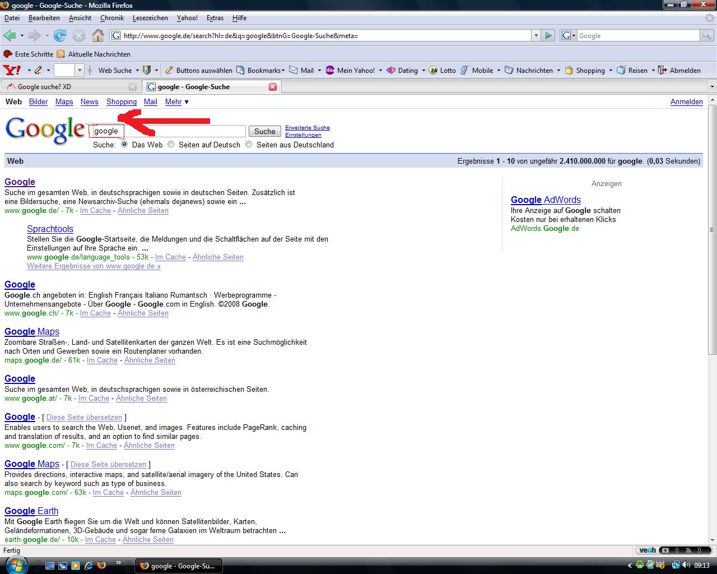The width and height of the screenshot is (717, 574).
Task: Expand the "Mehr" dropdown in Google navigation
Action: [x=176, y=101]
